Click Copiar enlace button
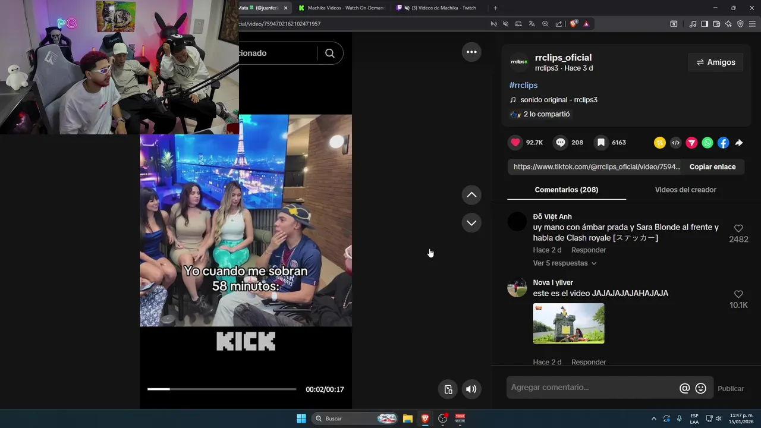The image size is (761, 428). [x=712, y=167]
